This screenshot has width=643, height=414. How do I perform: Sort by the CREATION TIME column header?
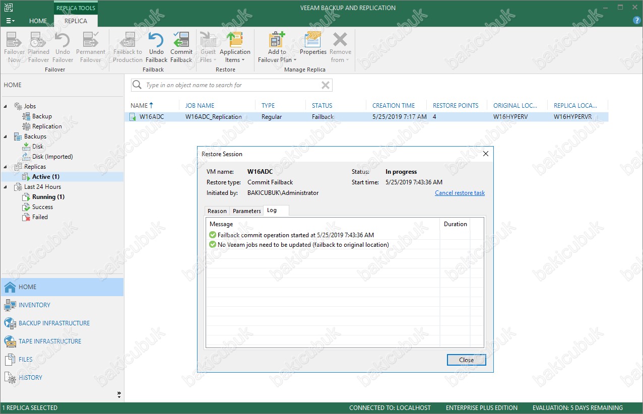coord(394,106)
